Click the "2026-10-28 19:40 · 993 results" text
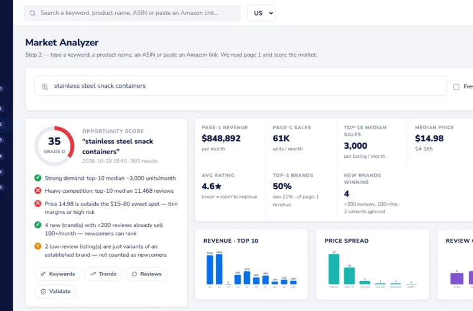473x311 pixels. (119, 161)
